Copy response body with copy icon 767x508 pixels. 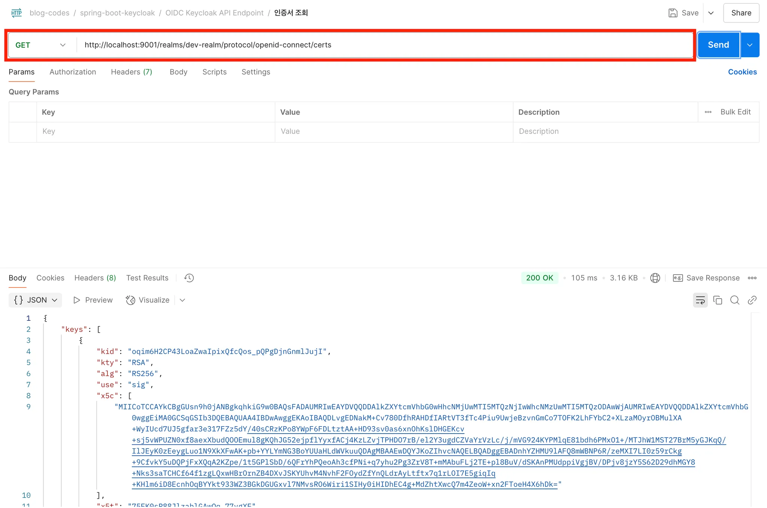tap(718, 300)
